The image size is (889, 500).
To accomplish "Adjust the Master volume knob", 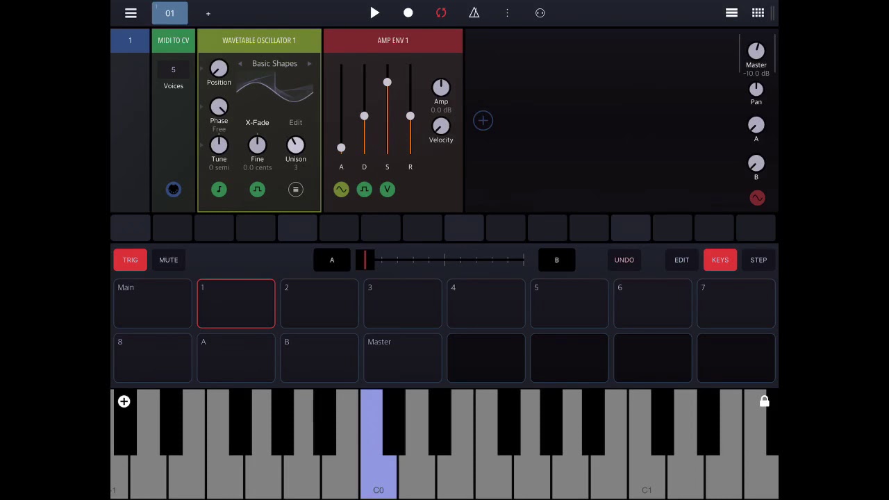I will tap(756, 50).
